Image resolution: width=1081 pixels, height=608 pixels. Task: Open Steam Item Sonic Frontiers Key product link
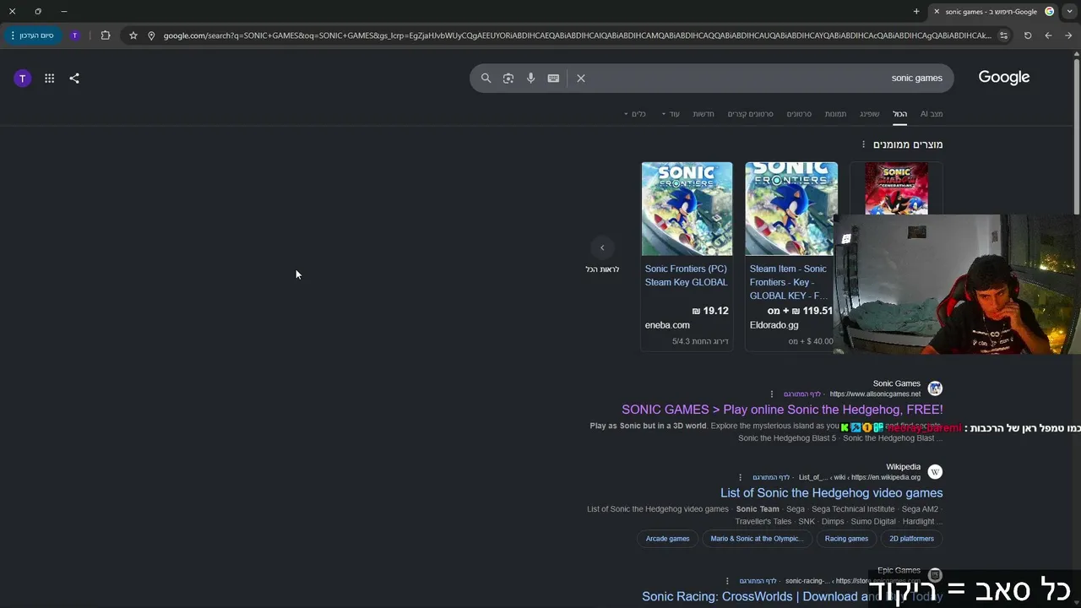point(789,282)
